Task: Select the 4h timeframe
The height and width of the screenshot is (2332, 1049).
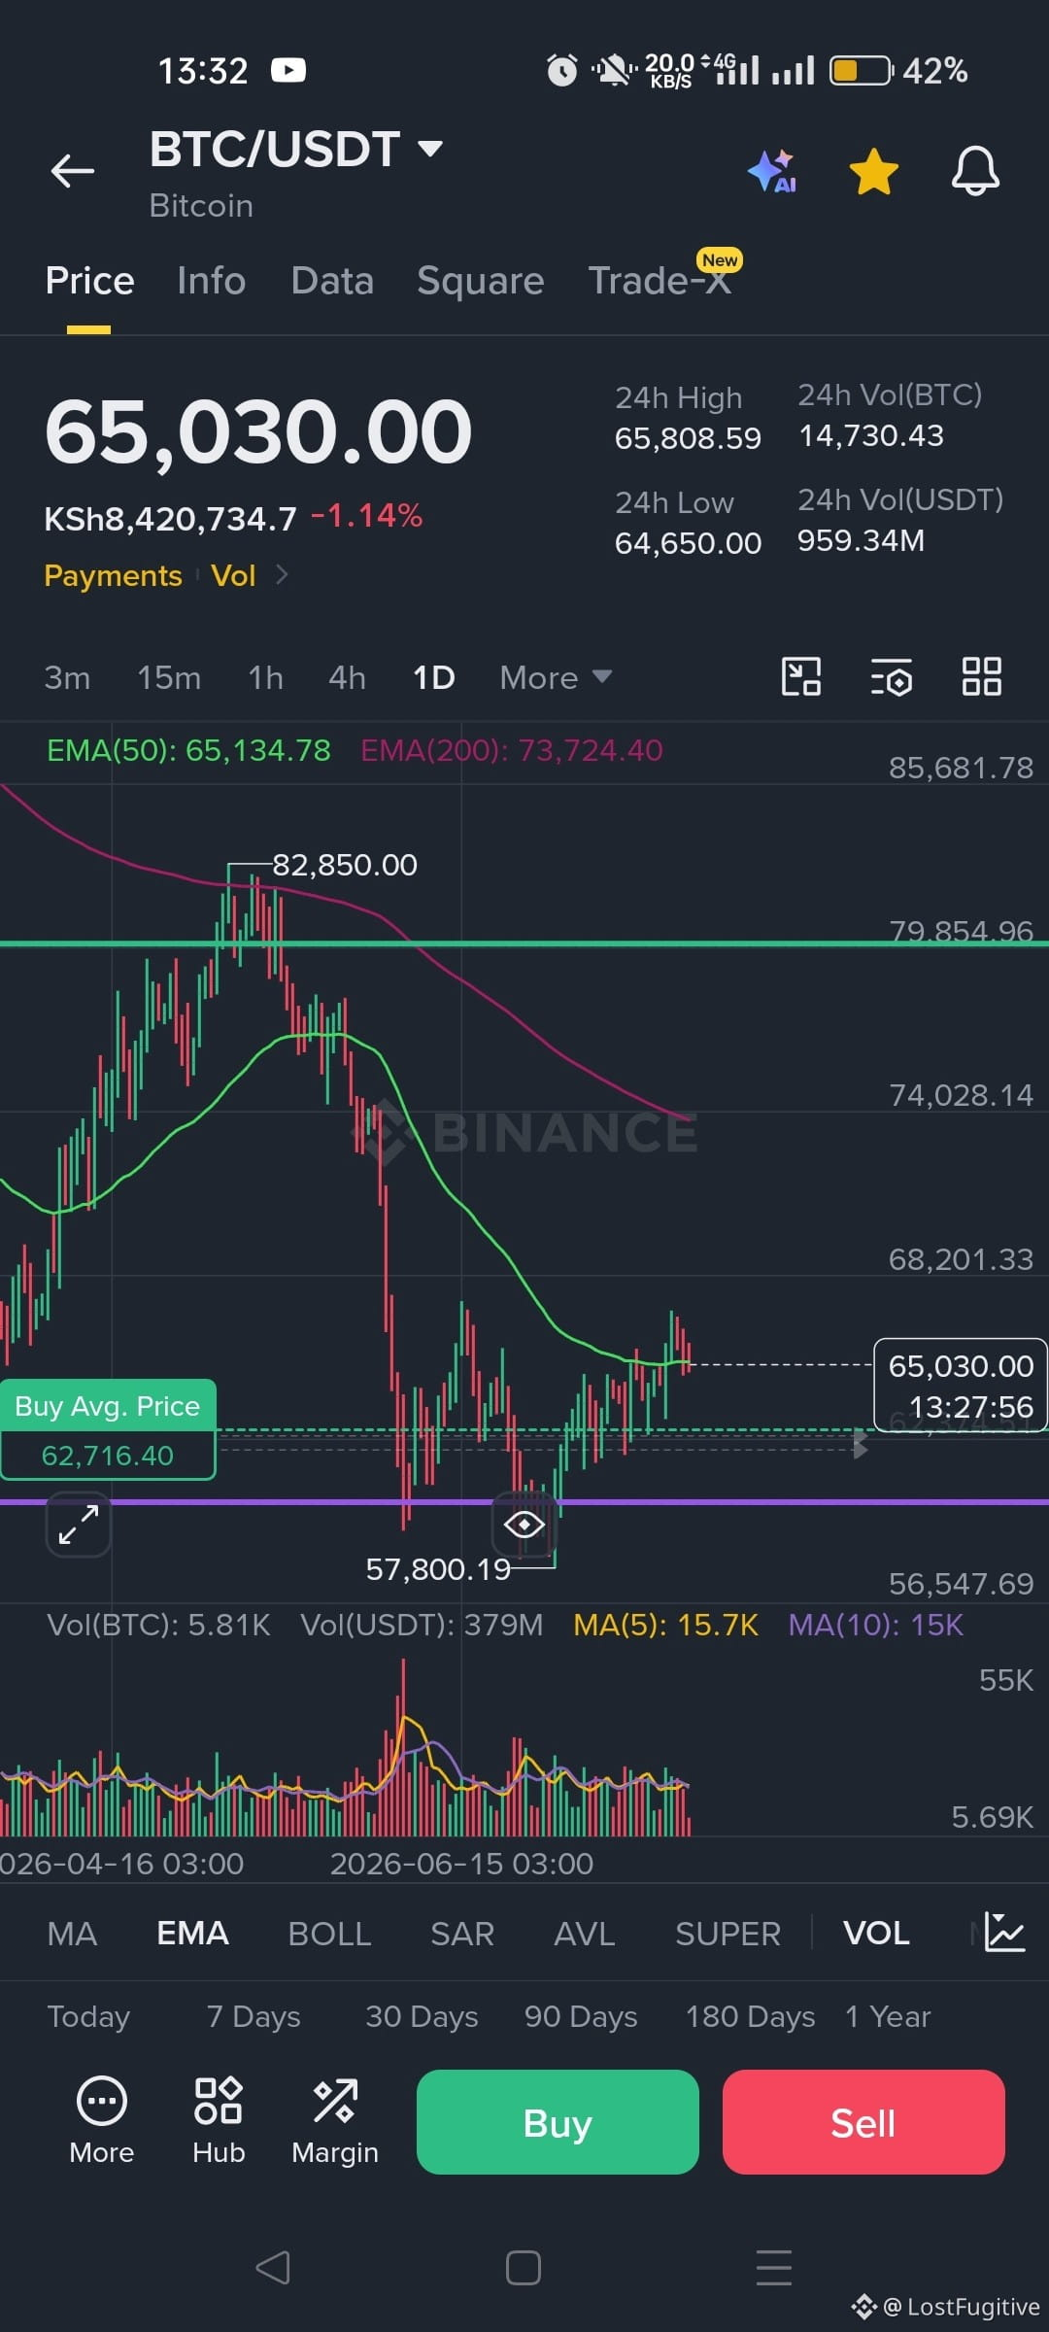Action: (347, 677)
